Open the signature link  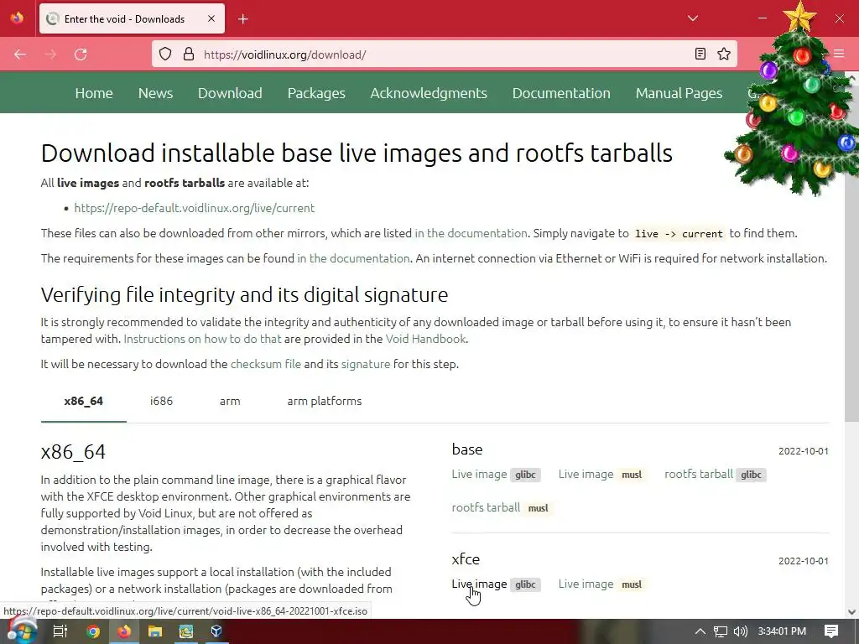pos(366,364)
